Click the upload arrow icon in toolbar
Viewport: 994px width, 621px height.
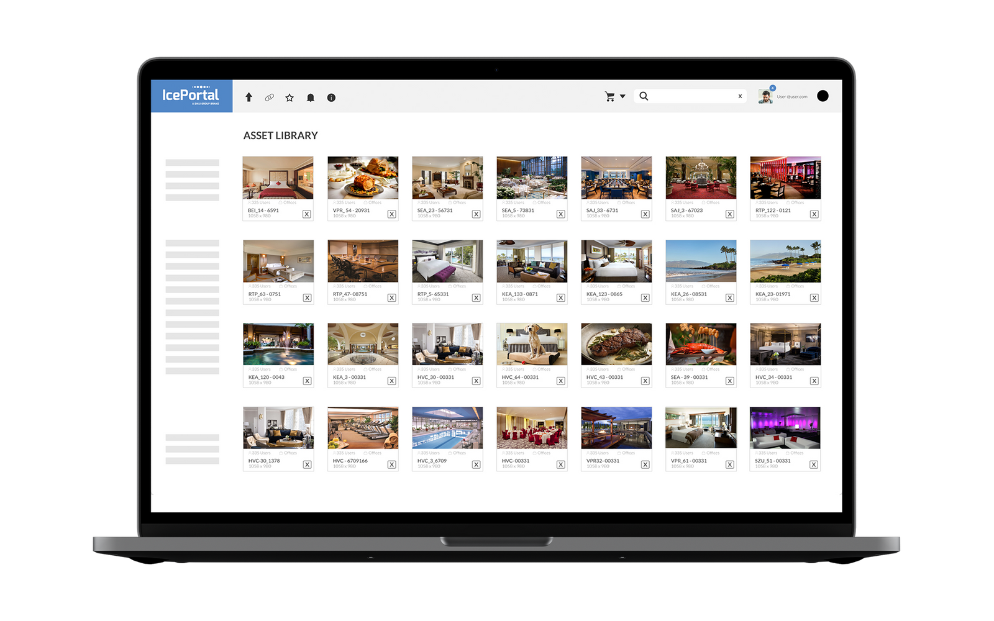click(249, 97)
